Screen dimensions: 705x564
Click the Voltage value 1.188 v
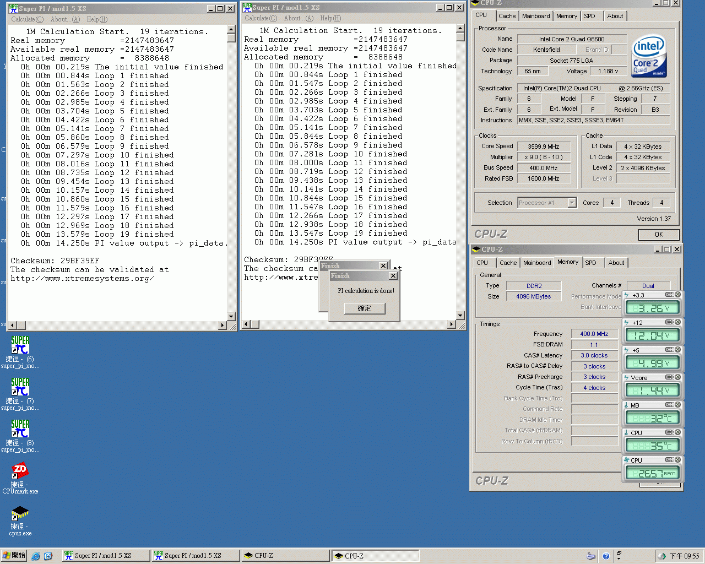tap(608, 71)
